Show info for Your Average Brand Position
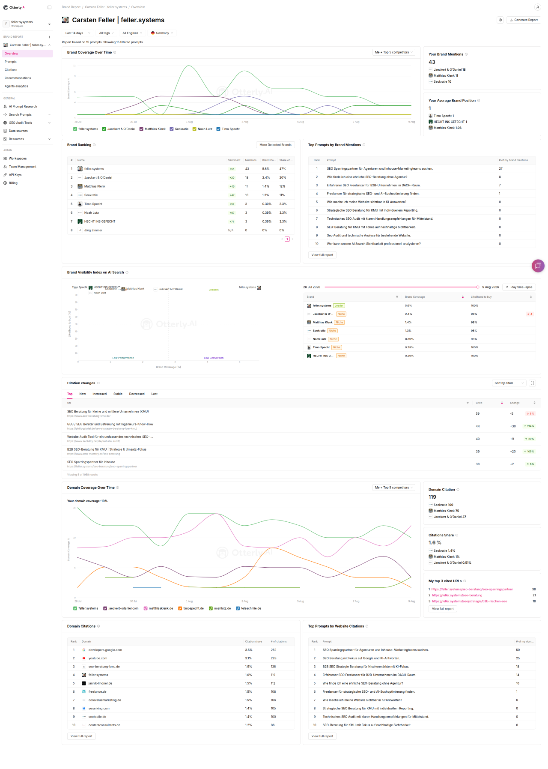 (479, 101)
